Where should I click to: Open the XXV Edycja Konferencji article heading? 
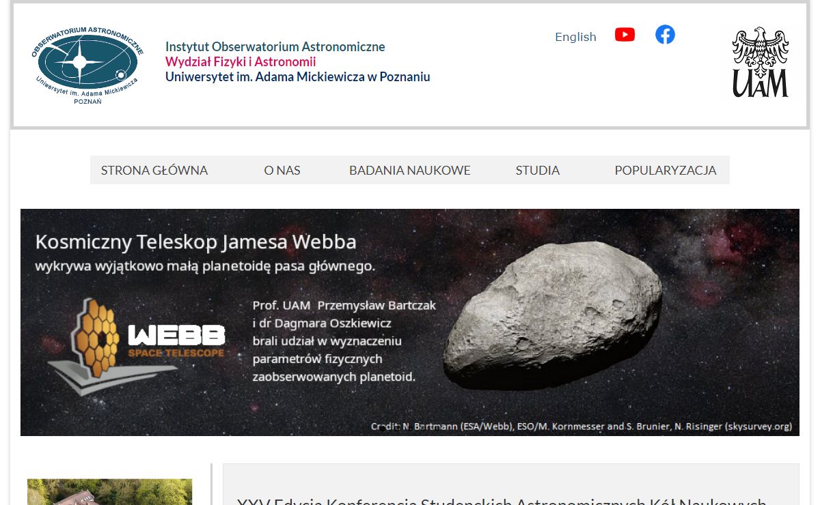pyautogui.click(x=502, y=500)
